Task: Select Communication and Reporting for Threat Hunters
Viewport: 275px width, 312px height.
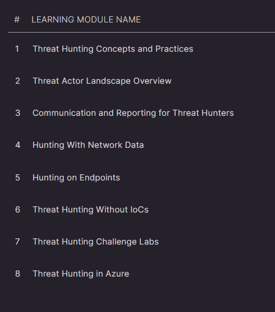Action: (133, 113)
